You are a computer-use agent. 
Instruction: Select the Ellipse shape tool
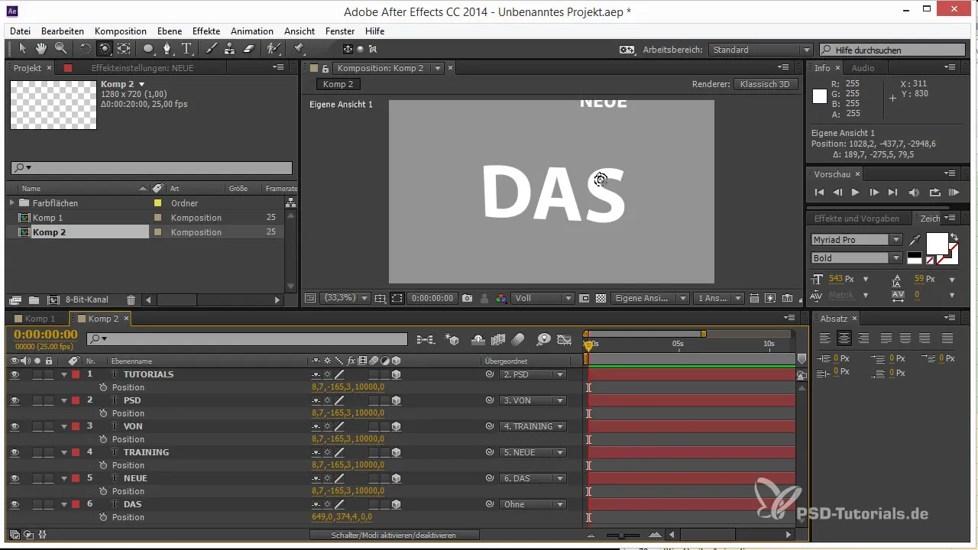coord(148,49)
